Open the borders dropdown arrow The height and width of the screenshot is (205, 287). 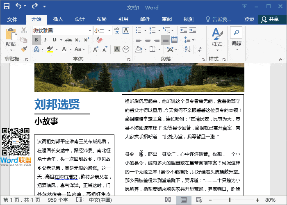[159, 49]
